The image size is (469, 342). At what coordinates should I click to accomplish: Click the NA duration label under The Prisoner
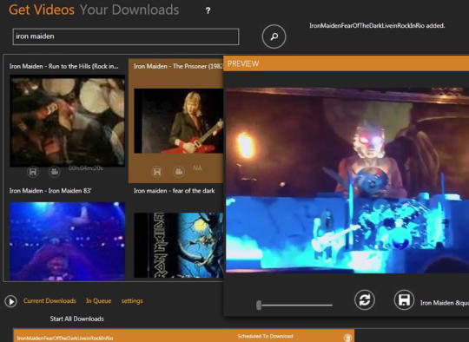(197, 168)
